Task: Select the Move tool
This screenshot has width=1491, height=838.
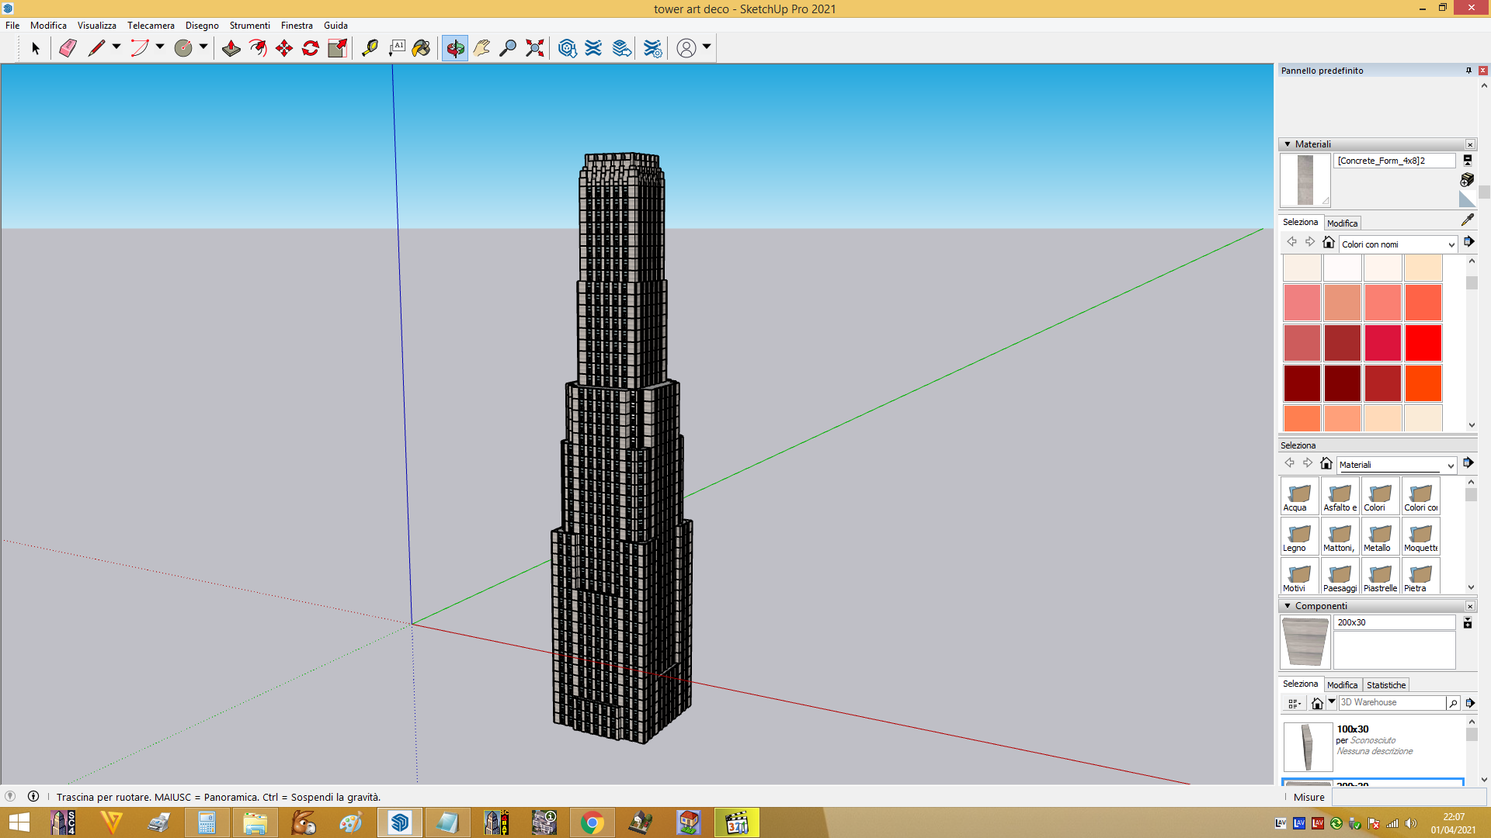Action: (x=284, y=48)
